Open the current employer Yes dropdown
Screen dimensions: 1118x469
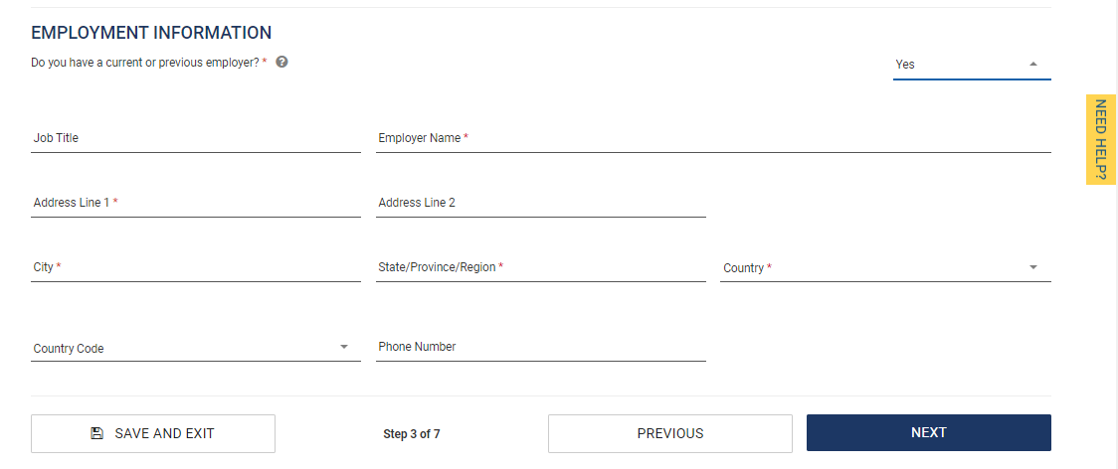(x=971, y=65)
